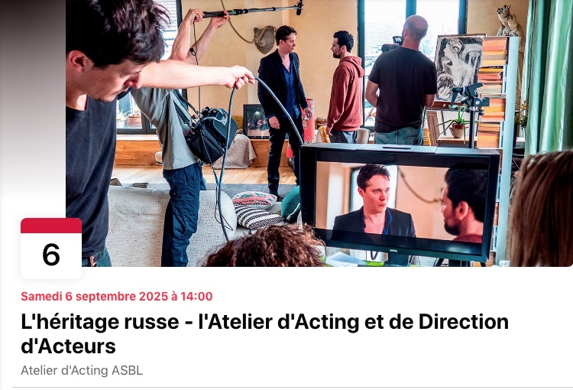Click the audio recorder shoulder bag
Image resolution: width=573 pixels, height=390 pixels.
pyautogui.click(x=211, y=135)
